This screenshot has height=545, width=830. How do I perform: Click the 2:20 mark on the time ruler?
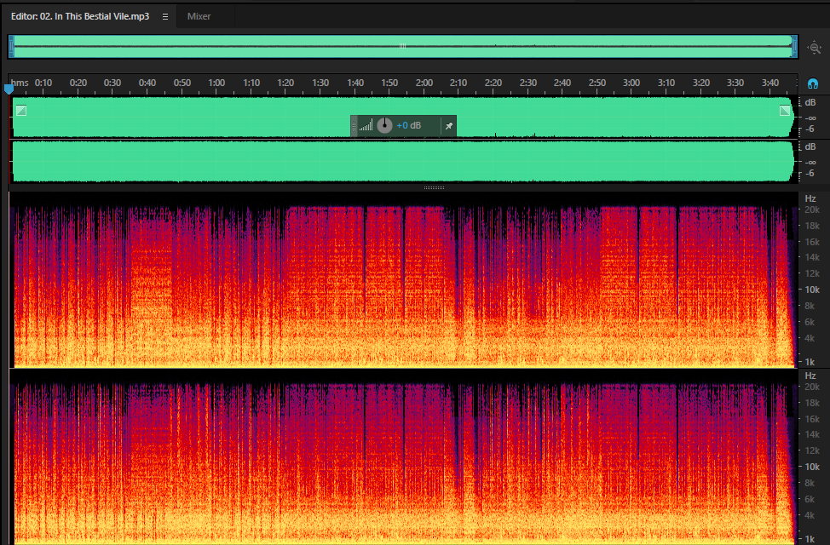[x=493, y=83]
